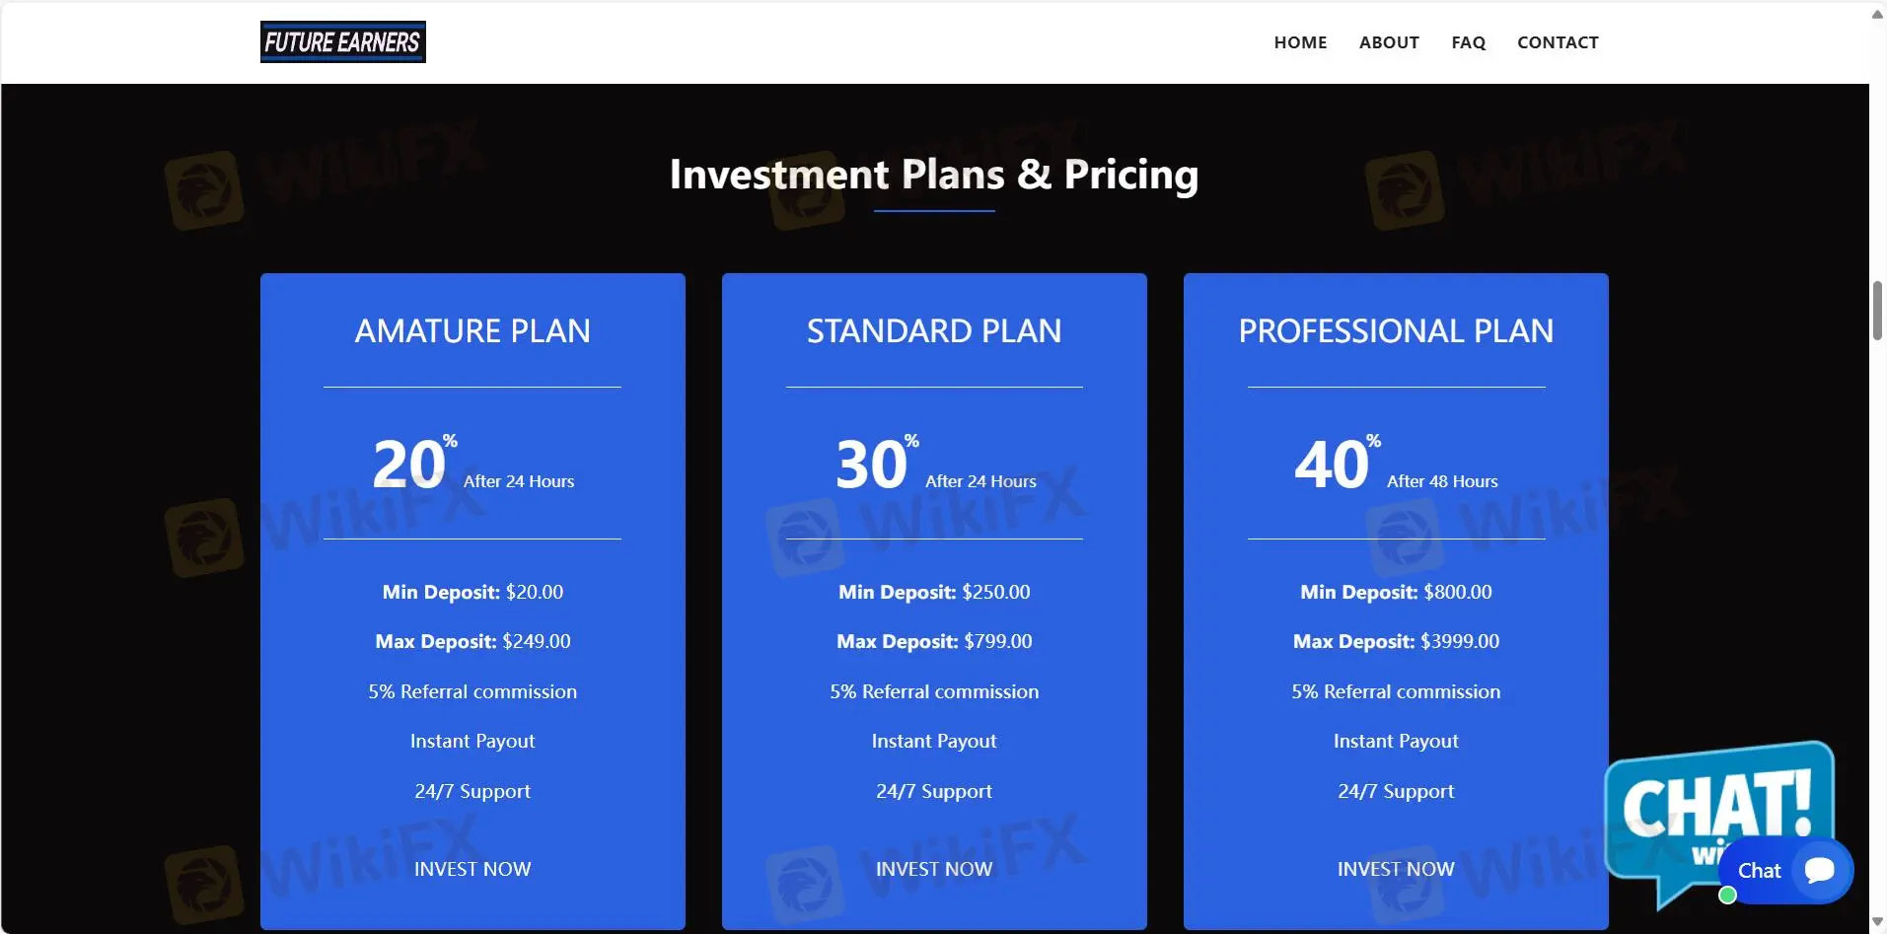Viewport: 1887px width, 934px height.
Task: Open the blue Chat button
Action: point(1785,871)
